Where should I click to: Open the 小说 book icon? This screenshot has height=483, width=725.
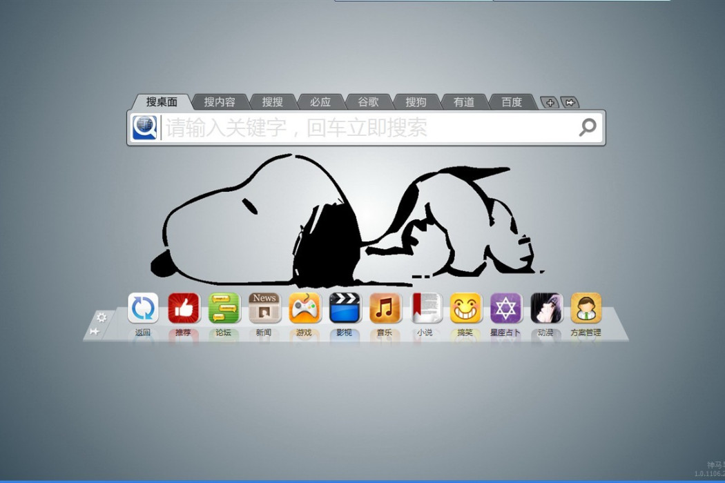click(425, 308)
